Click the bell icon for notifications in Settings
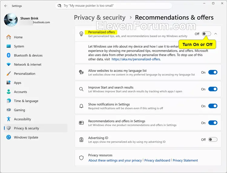Screen dimensions: 227x173 click(81, 106)
